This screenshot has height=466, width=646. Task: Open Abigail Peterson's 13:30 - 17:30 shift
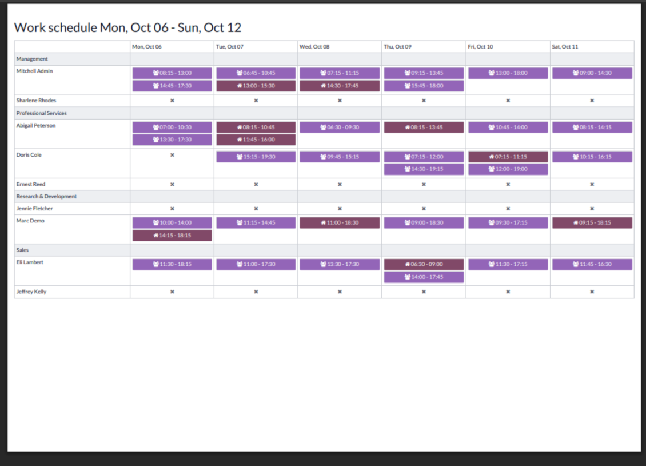[x=172, y=140]
